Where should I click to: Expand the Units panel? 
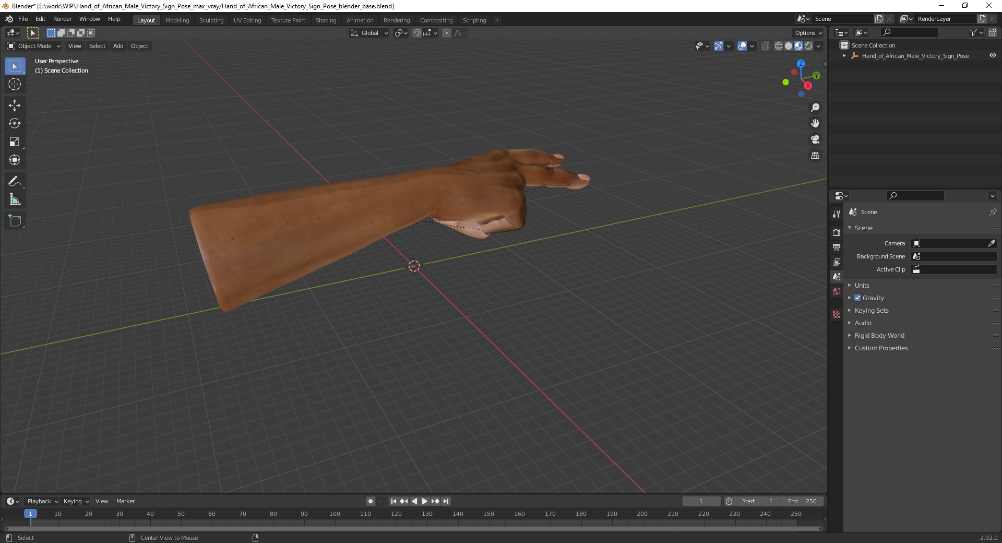click(x=862, y=285)
